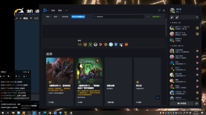Open the 周边商城 merchandise store link
This screenshot has height=115, width=206.
65,17
